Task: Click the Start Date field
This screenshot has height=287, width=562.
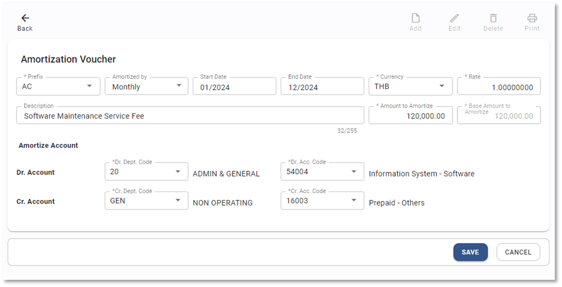Action: (234, 87)
